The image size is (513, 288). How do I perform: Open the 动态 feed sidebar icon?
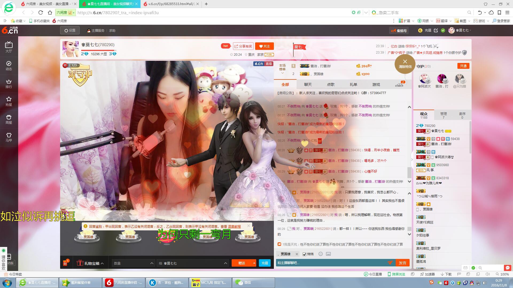tap(9, 66)
